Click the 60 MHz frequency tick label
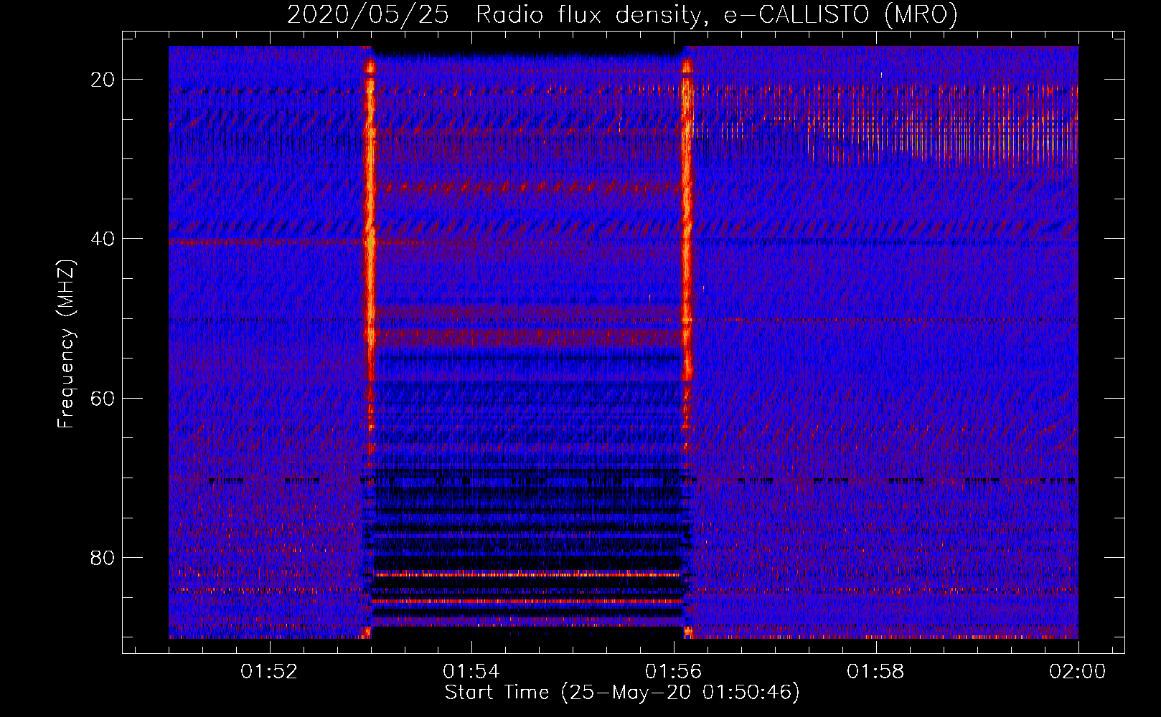The height and width of the screenshot is (717, 1161). (103, 398)
